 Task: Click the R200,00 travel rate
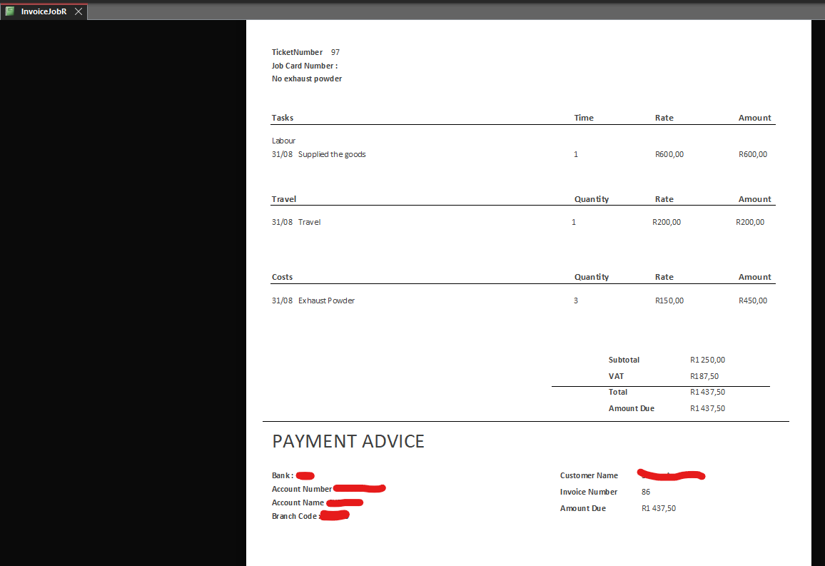click(667, 222)
